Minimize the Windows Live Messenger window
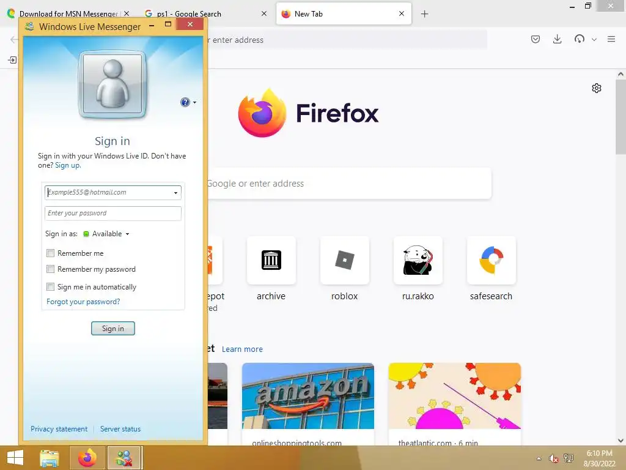Image resolution: width=626 pixels, height=470 pixels. point(152,26)
